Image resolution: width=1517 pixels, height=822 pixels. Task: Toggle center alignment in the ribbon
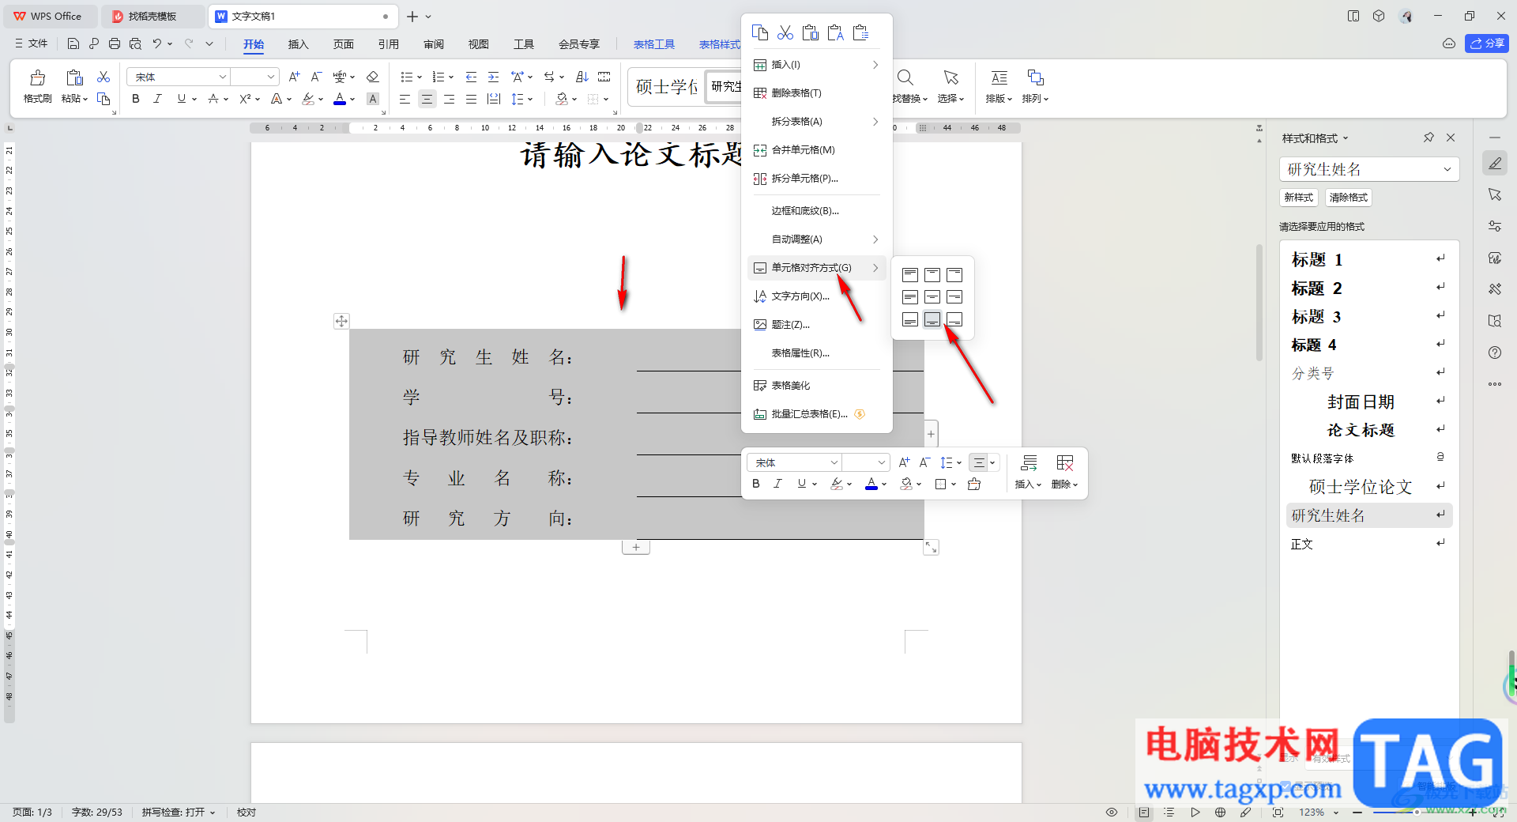(x=427, y=99)
